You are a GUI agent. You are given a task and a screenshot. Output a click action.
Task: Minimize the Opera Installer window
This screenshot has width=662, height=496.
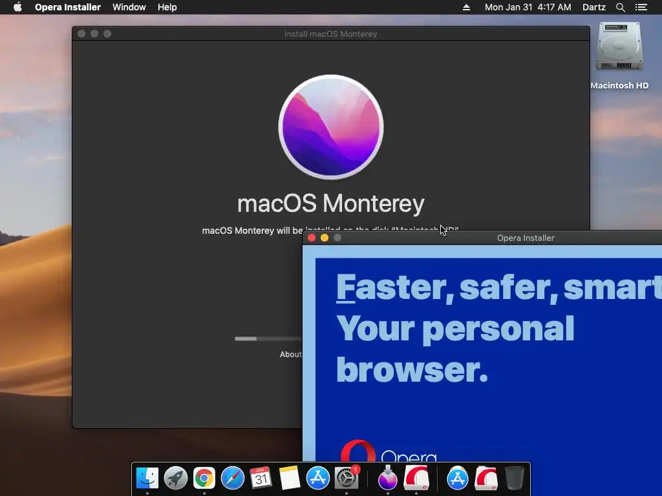tap(325, 238)
